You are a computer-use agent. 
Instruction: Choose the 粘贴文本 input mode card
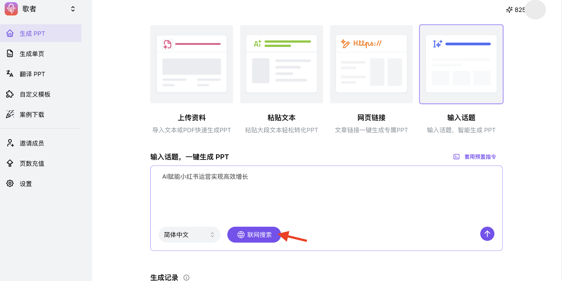[x=281, y=64]
